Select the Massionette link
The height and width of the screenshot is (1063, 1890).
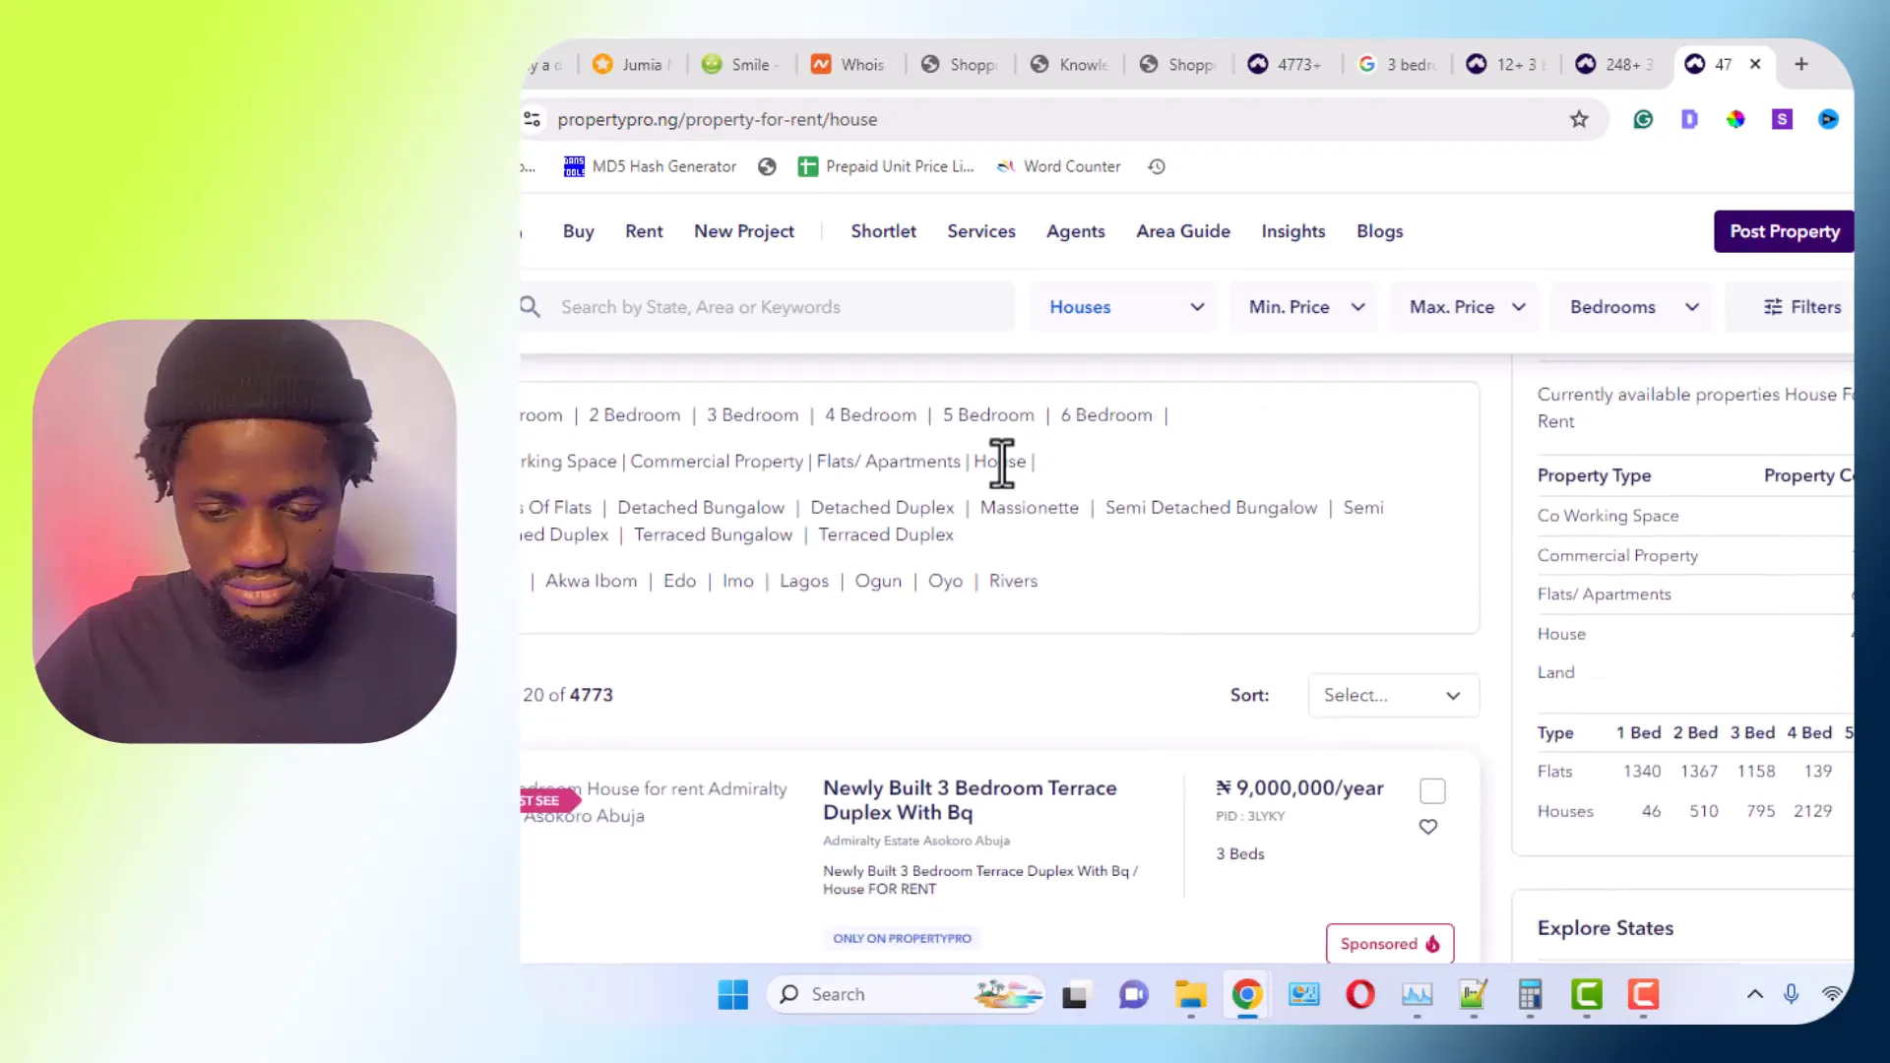1029,508
